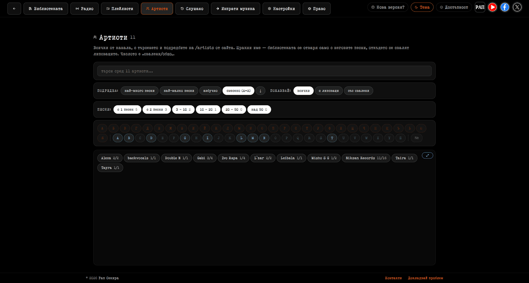Open the Плейлисти tab
529x283 pixels.
[119, 9]
